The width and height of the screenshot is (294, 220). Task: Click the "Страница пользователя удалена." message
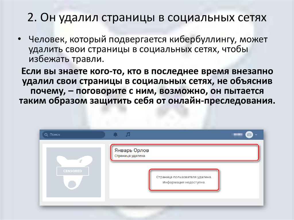tap(184, 177)
